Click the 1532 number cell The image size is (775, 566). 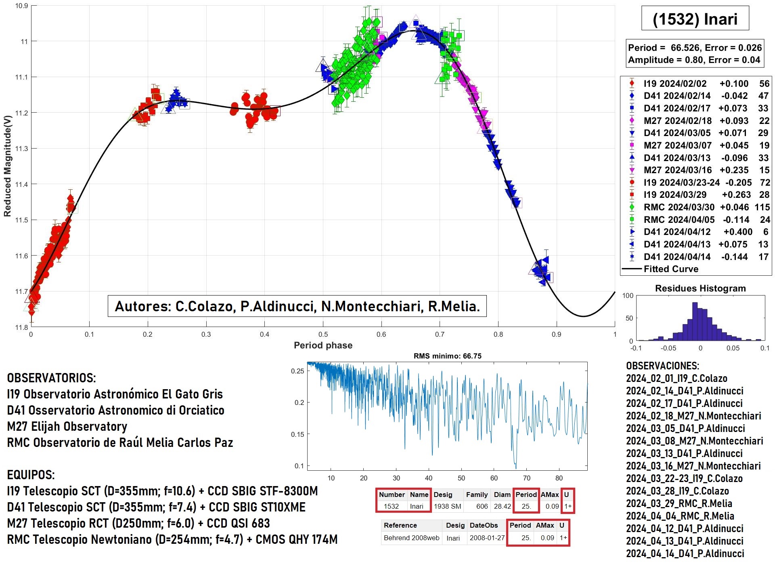coord(391,506)
